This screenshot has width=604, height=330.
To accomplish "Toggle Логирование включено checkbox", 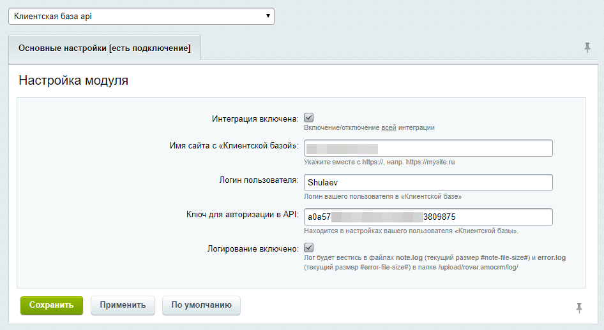I will [x=308, y=247].
